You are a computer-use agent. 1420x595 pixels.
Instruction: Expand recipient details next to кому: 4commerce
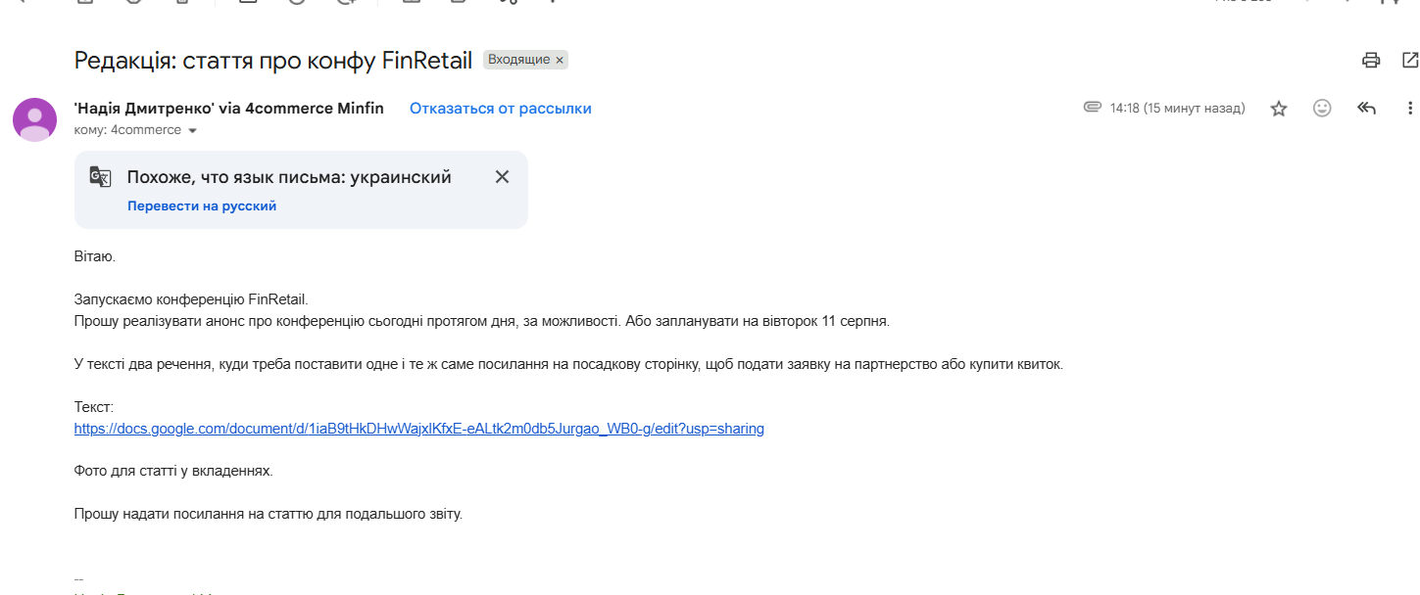click(x=192, y=131)
